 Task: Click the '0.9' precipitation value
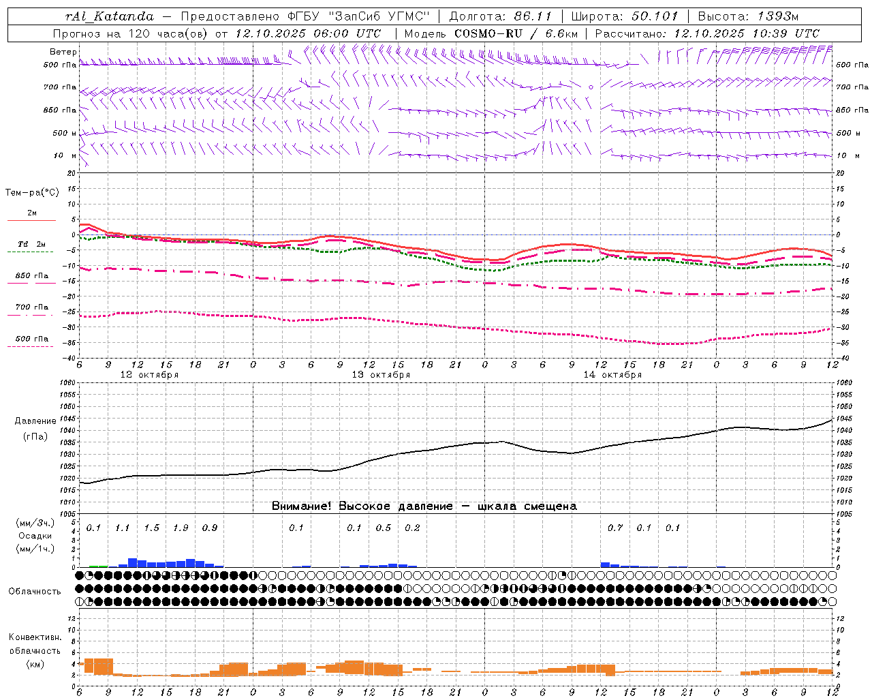click(210, 528)
